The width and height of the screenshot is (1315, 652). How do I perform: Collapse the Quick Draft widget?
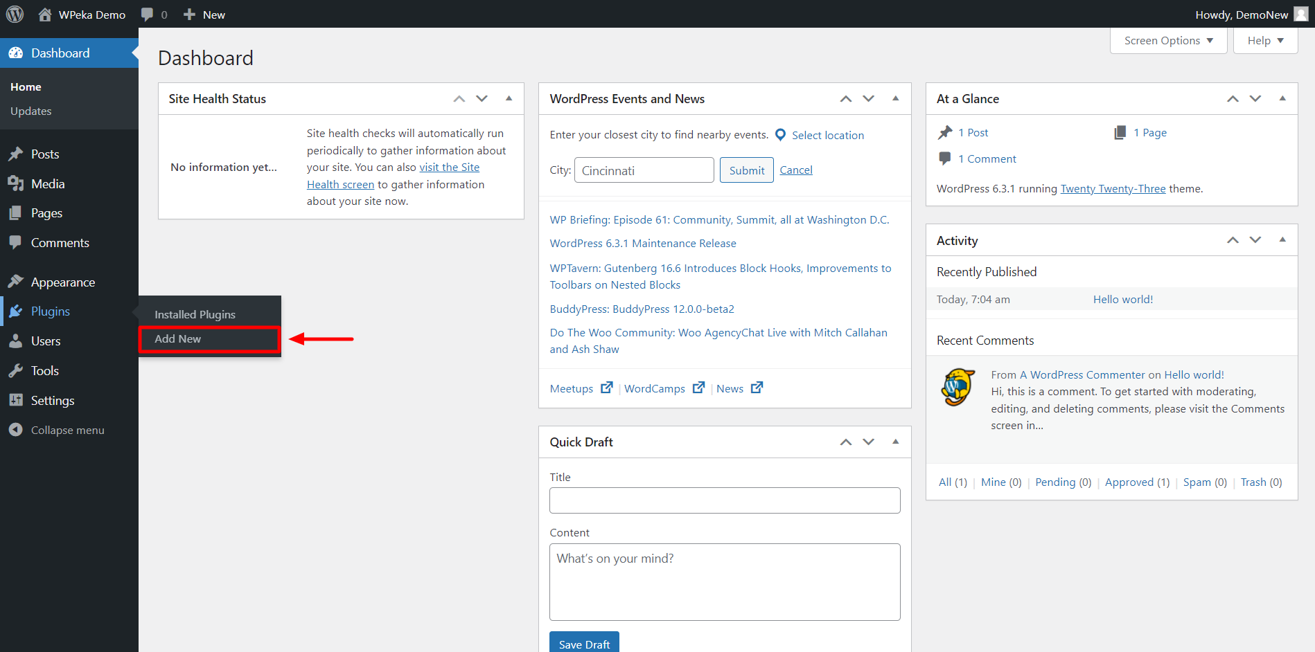[x=896, y=442]
